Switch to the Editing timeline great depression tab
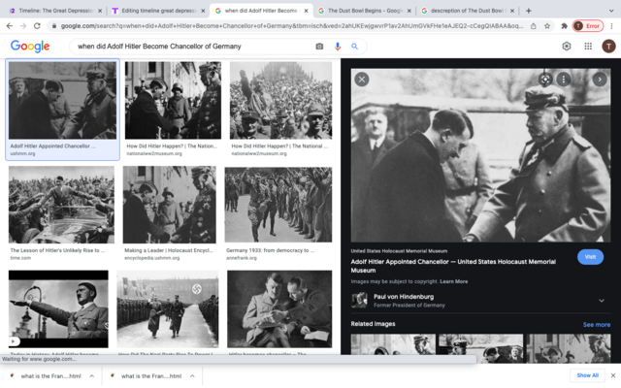This screenshot has width=621, height=388. coord(158,11)
